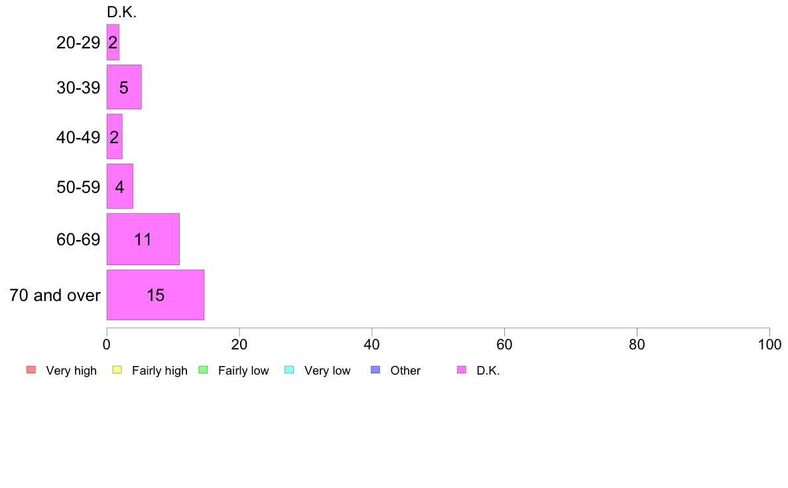Viewport: 788px width, 488px height.
Task: Click the magenta D.K. legend swatch
Action: (462, 370)
